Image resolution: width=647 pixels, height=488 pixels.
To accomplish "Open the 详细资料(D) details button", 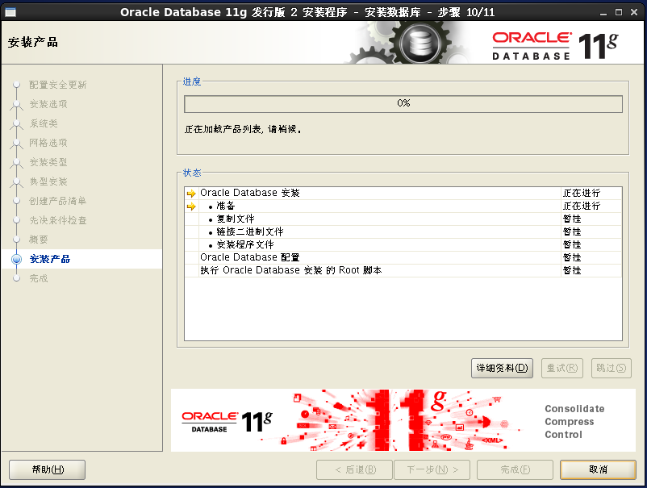I will click(x=502, y=368).
